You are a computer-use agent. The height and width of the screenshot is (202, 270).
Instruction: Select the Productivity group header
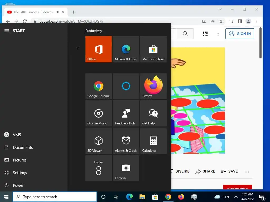point(94,31)
